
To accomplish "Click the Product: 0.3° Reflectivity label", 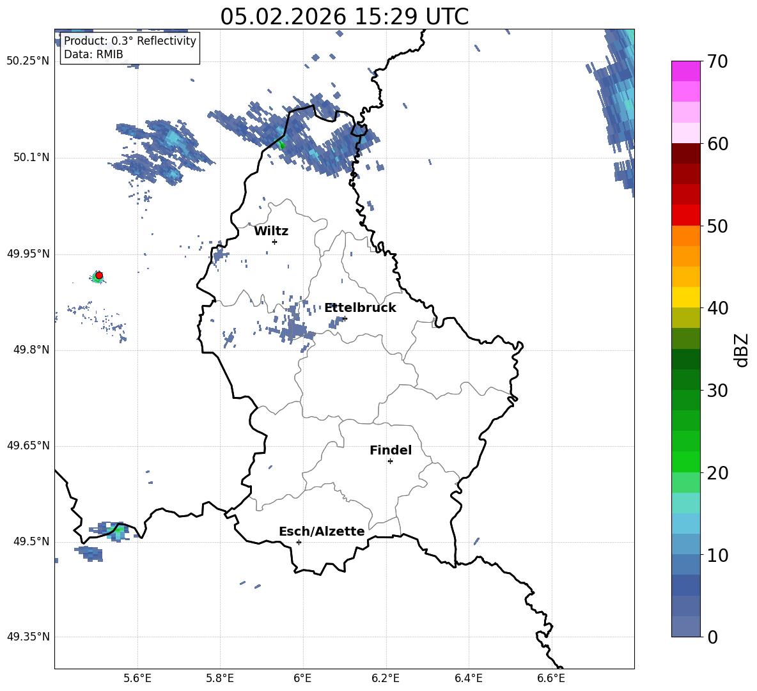I will coord(130,40).
